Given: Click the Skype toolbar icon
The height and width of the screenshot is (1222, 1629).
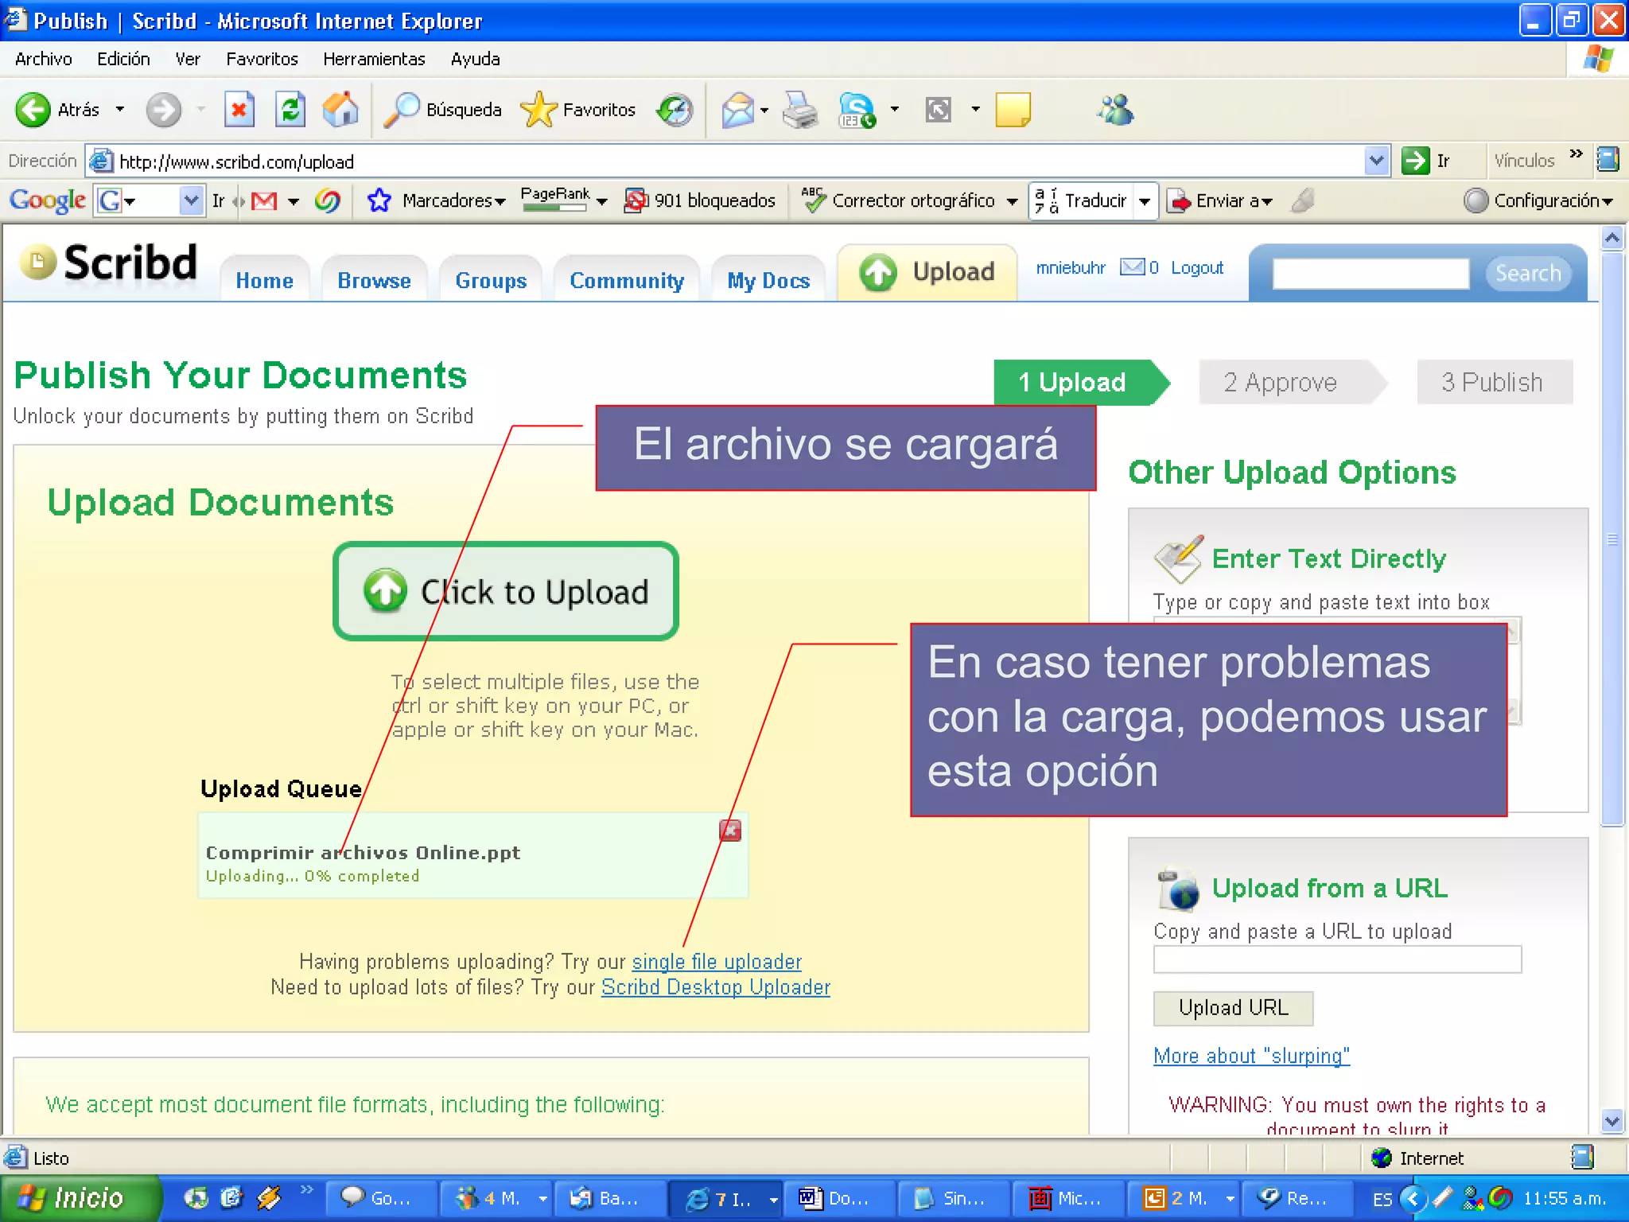Looking at the screenshot, I should (857, 110).
